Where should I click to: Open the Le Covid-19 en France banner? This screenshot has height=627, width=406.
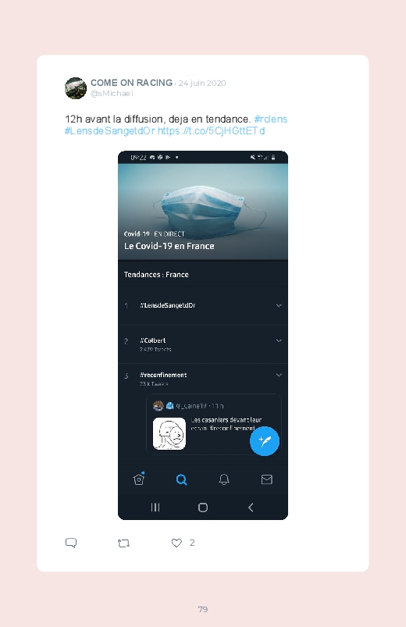[203, 212]
